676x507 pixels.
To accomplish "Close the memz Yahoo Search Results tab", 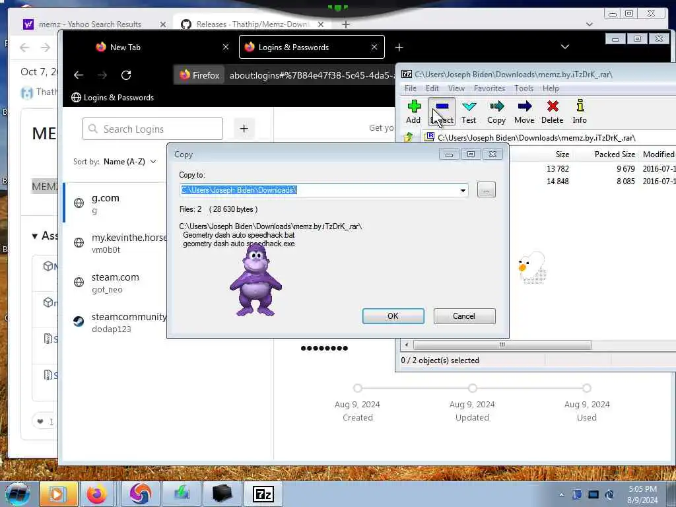I will tap(162, 24).
